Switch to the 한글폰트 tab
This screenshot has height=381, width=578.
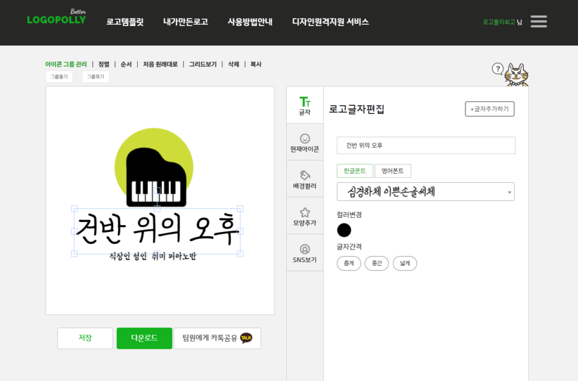(355, 171)
